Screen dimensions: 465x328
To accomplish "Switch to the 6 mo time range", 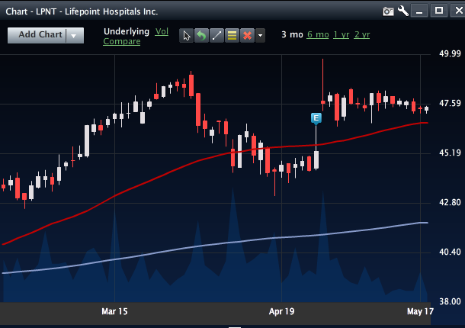I will pyautogui.click(x=318, y=35).
